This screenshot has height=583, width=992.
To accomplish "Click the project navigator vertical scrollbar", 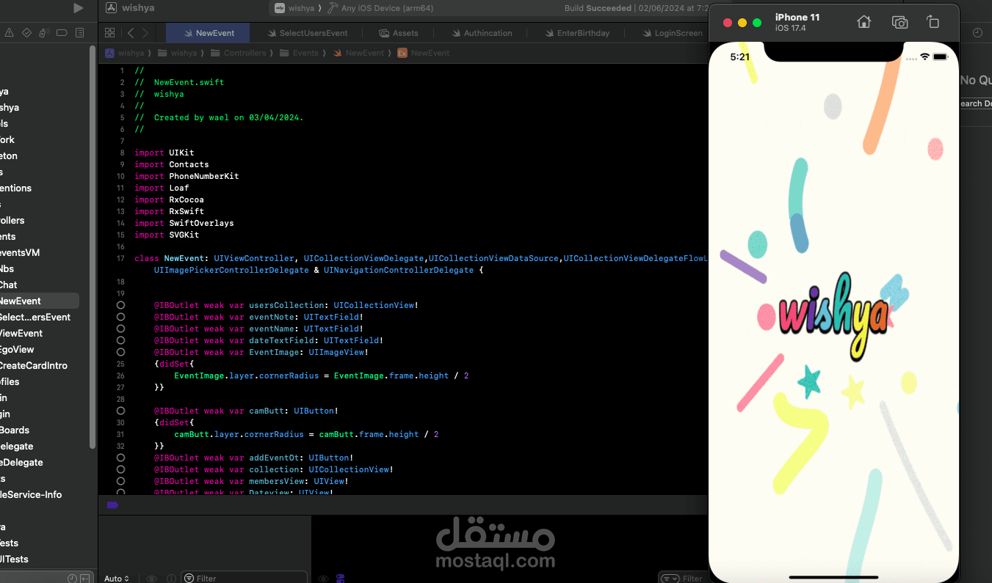I will click(x=93, y=247).
